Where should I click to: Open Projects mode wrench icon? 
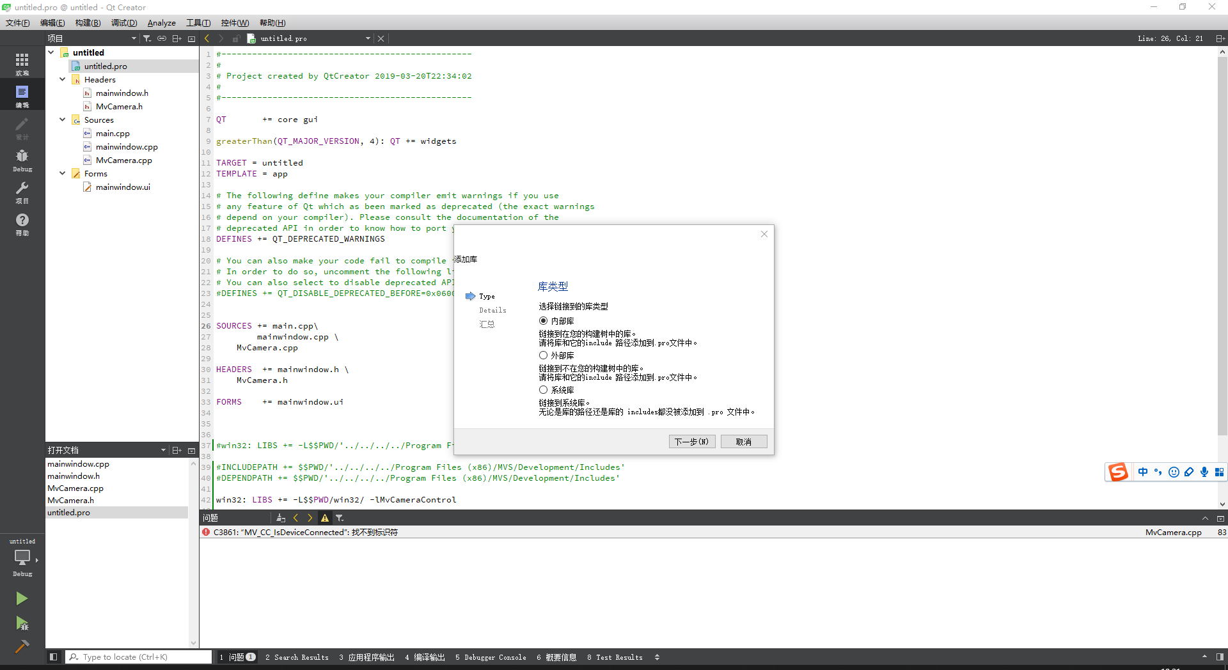(x=22, y=191)
